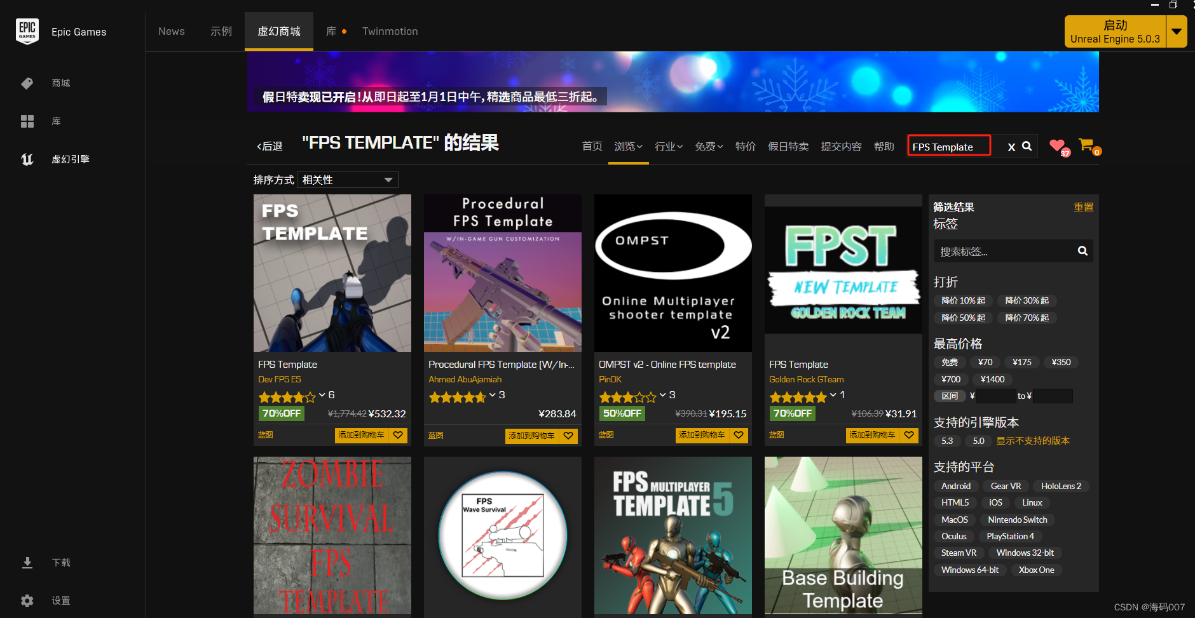Clear the search with the X icon
Image resolution: width=1195 pixels, height=618 pixels.
pos(1011,147)
